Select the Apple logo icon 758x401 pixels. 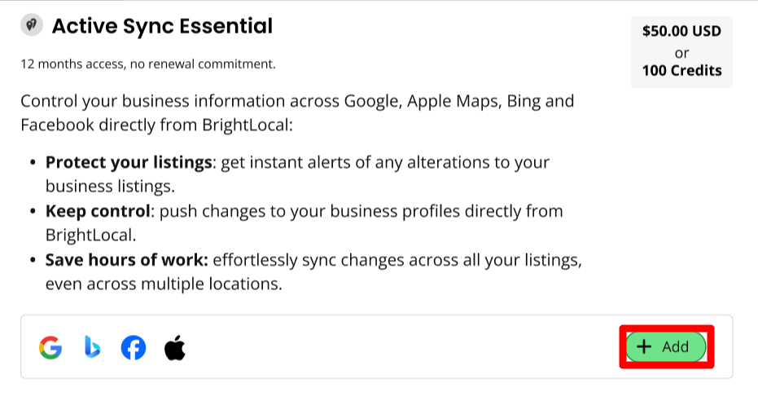175,348
